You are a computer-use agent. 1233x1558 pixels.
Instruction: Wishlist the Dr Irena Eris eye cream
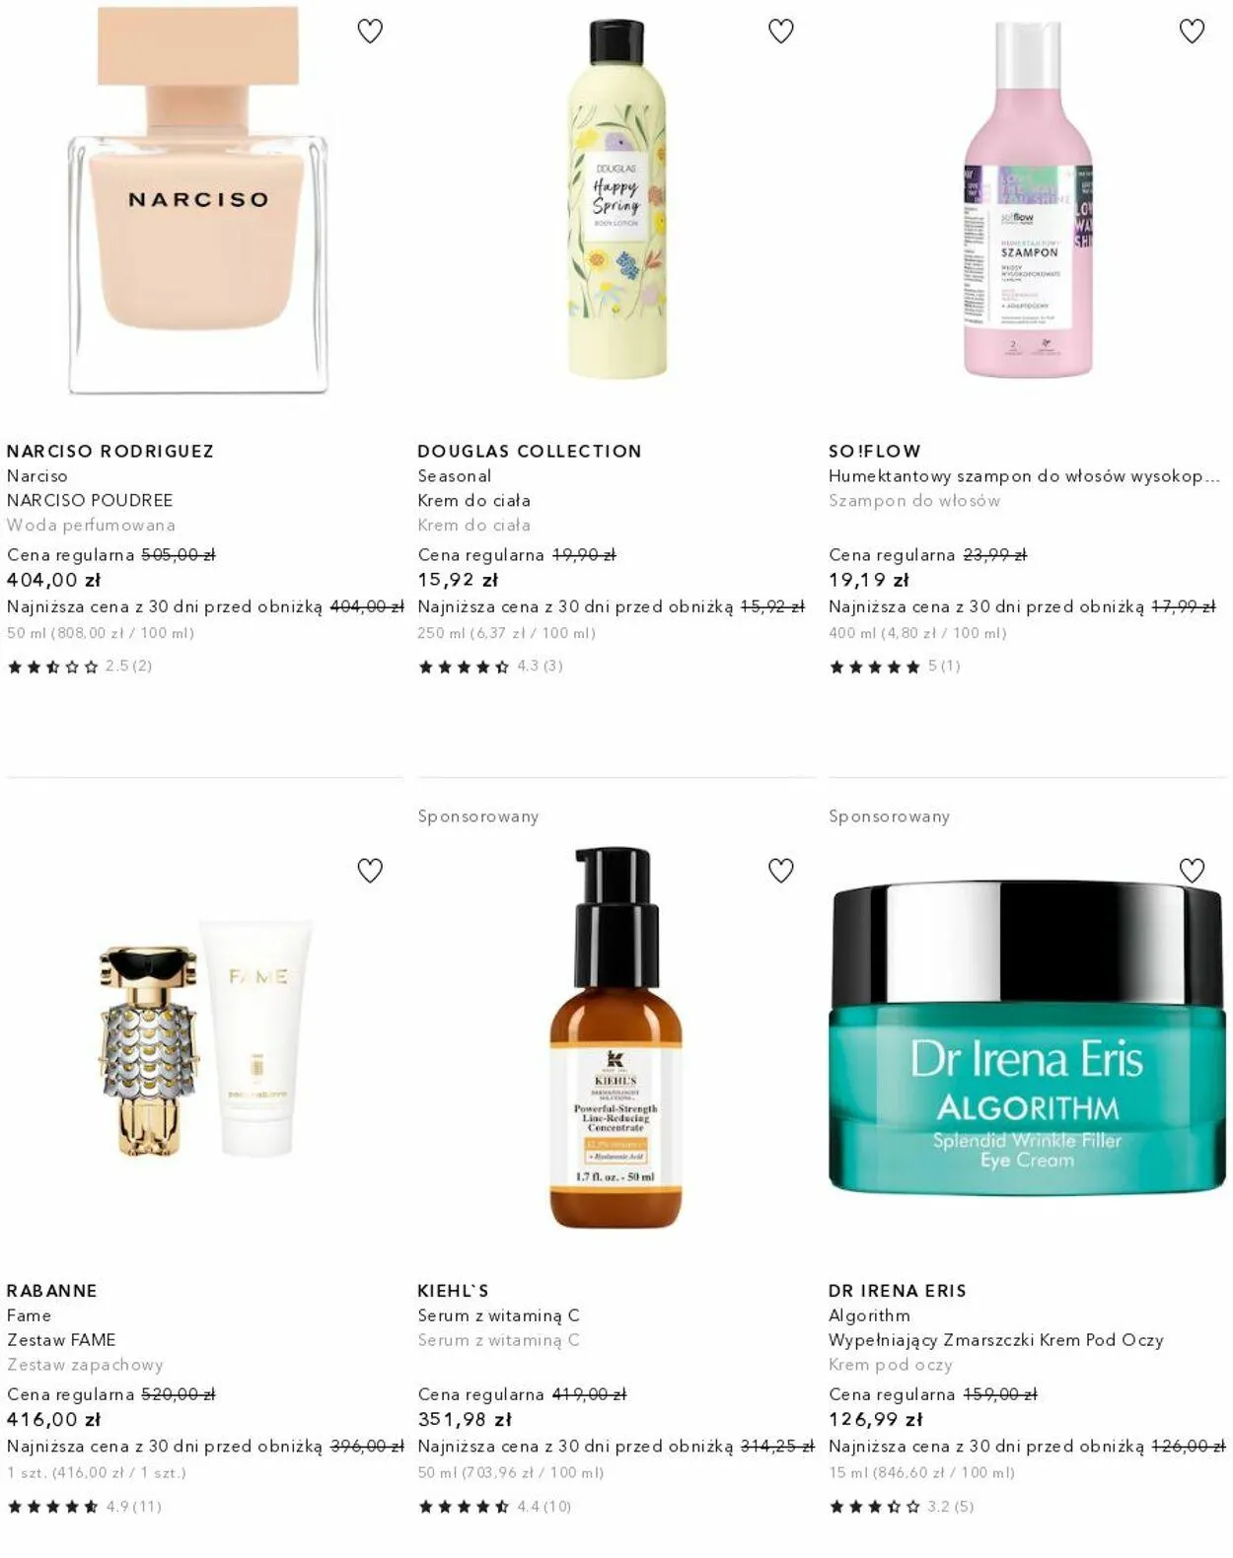1192,871
